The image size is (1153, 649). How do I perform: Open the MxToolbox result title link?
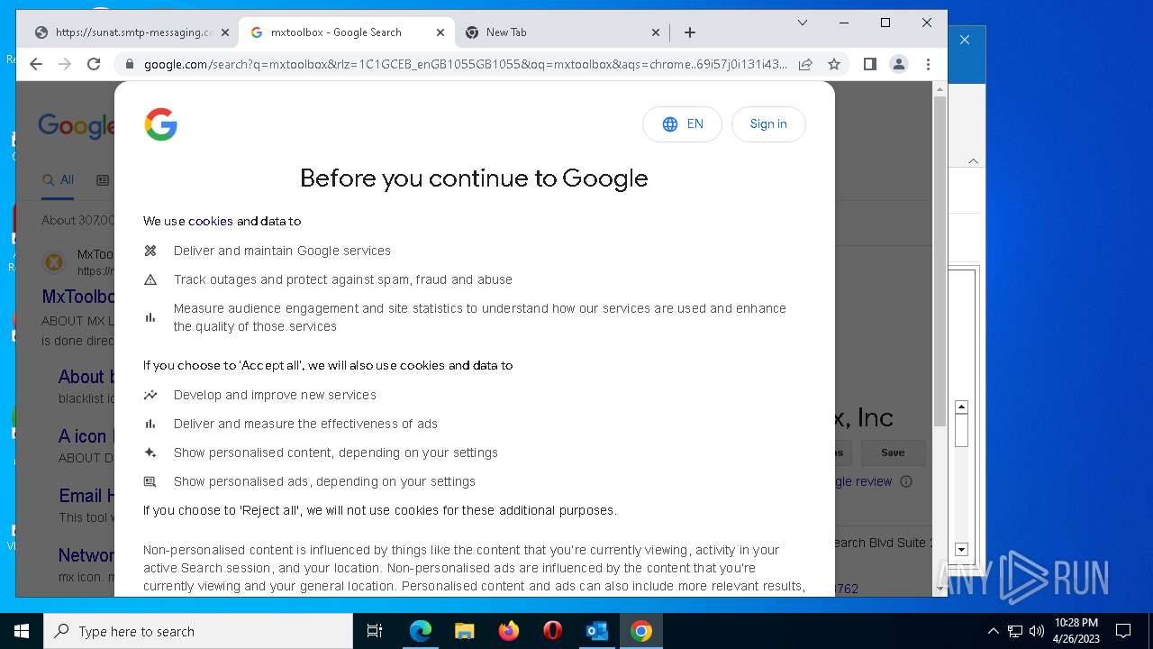pos(77,297)
